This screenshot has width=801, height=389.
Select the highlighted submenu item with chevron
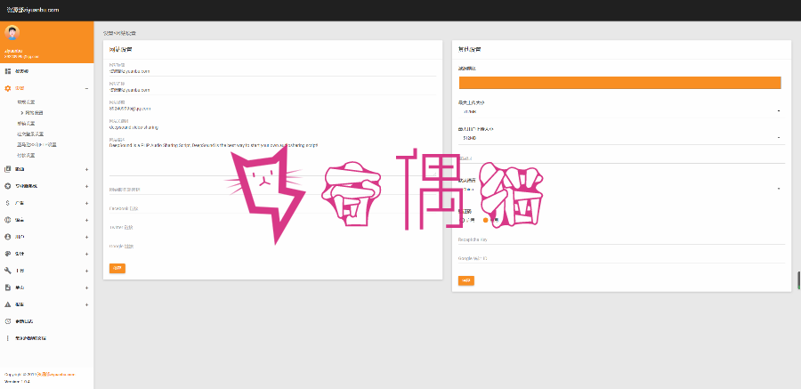pos(32,112)
